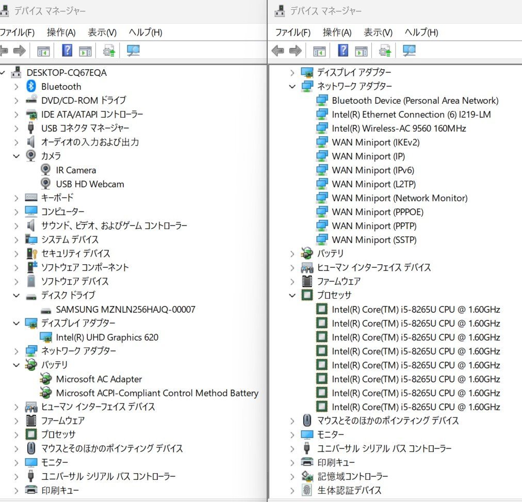Image resolution: width=522 pixels, height=502 pixels.
Task: Open 操作(A) menu in left window
Action: point(61,33)
